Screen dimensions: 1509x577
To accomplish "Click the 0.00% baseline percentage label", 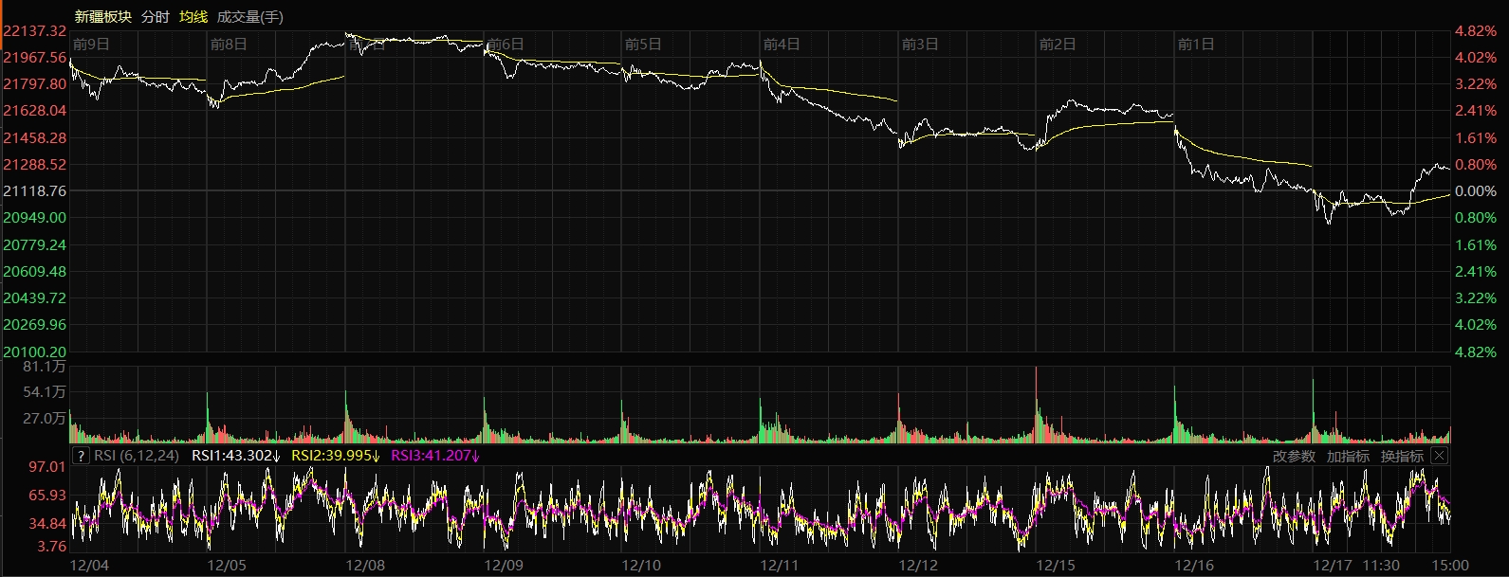I will pos(1475,191).
